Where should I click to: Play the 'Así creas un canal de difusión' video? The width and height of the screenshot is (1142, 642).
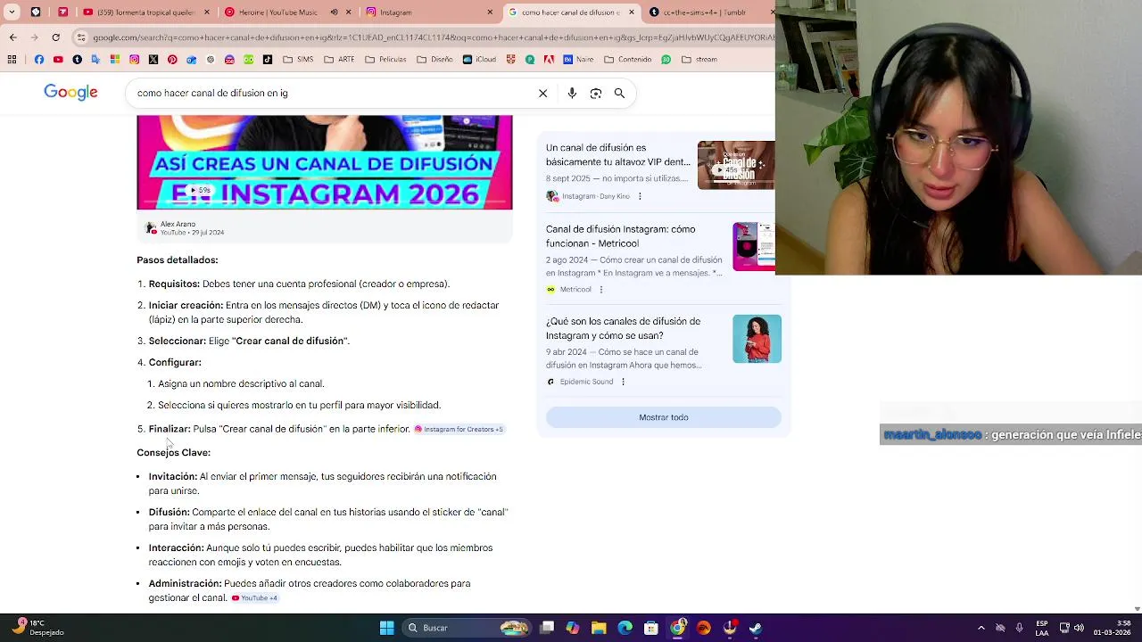click(x=324, y=161)
